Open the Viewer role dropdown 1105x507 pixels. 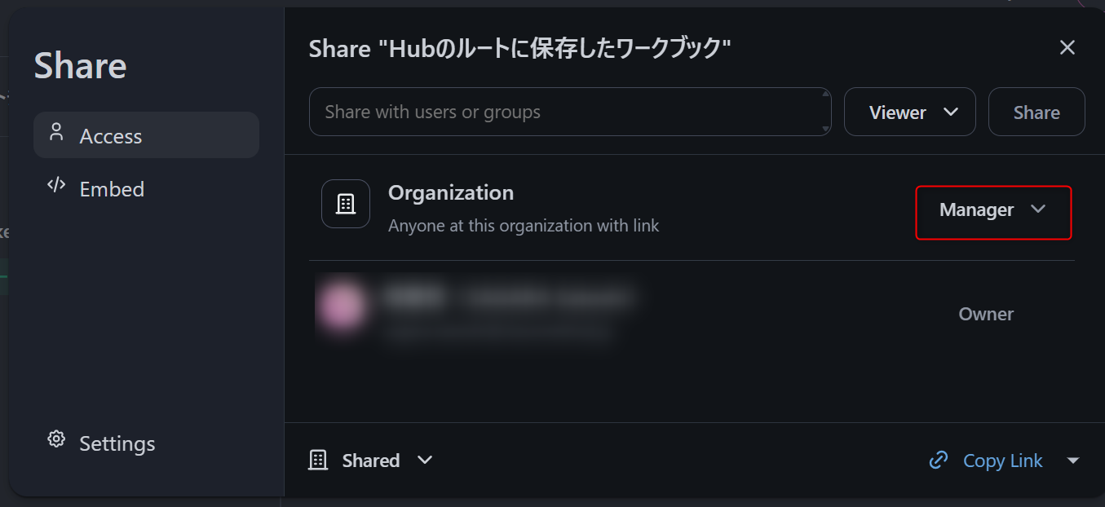pos(909,112)
